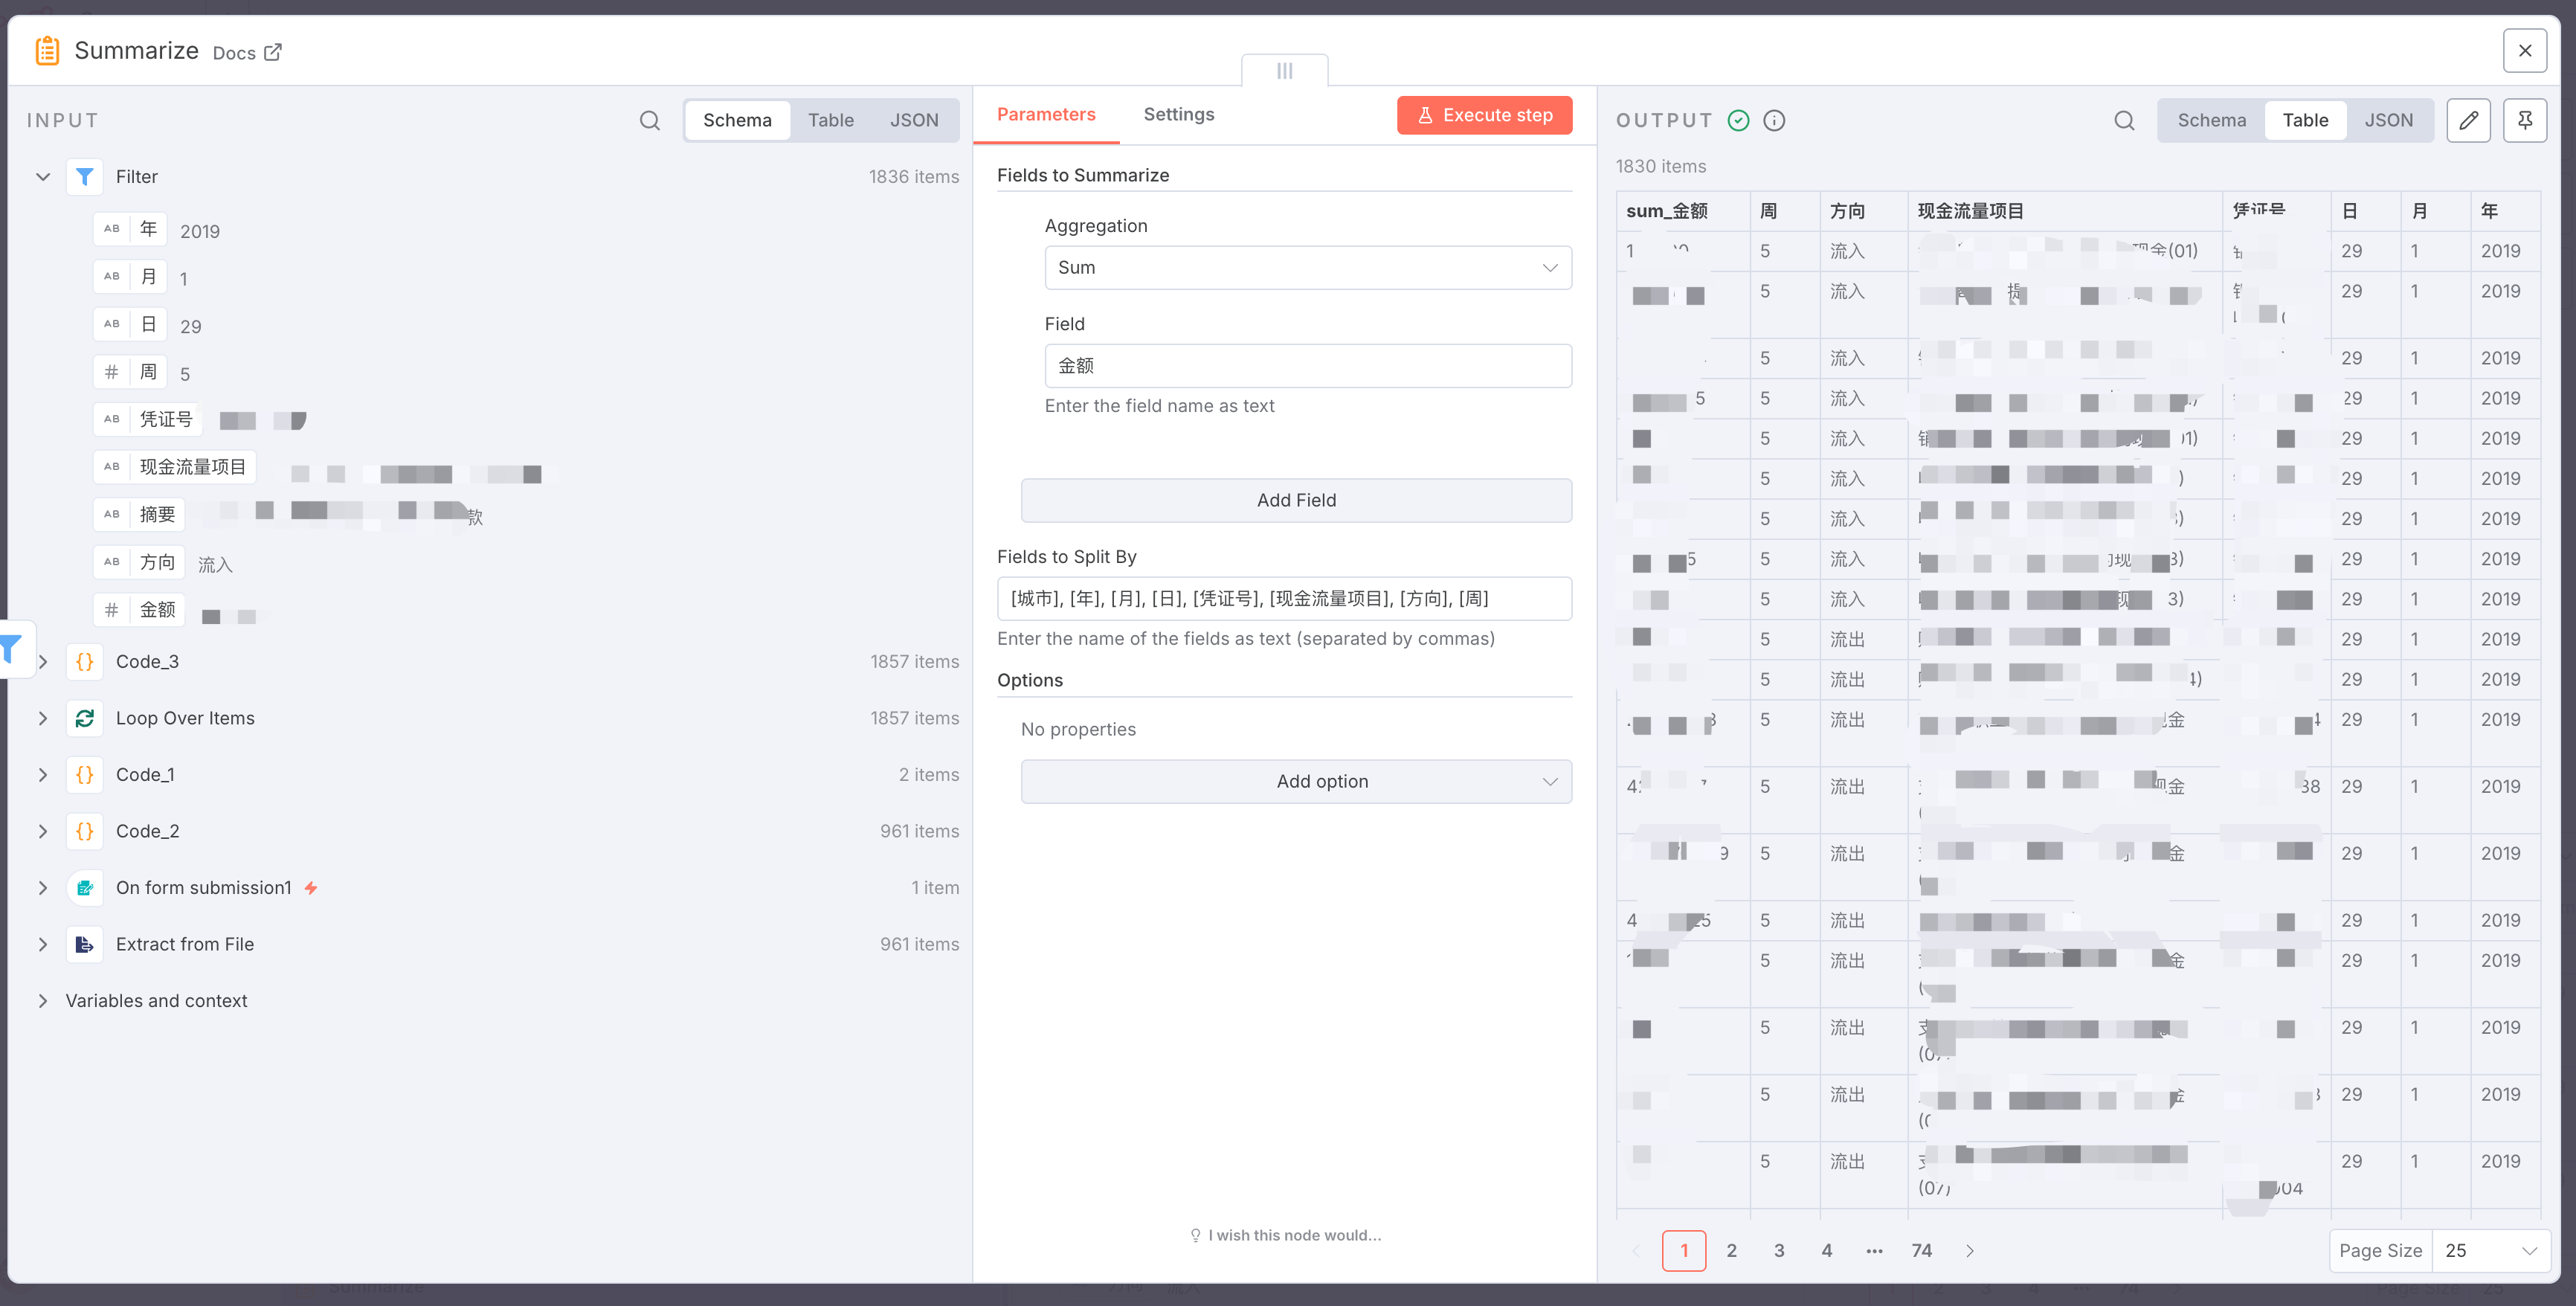
Task: Click the output info circle icon
Action: [1774, 120]
